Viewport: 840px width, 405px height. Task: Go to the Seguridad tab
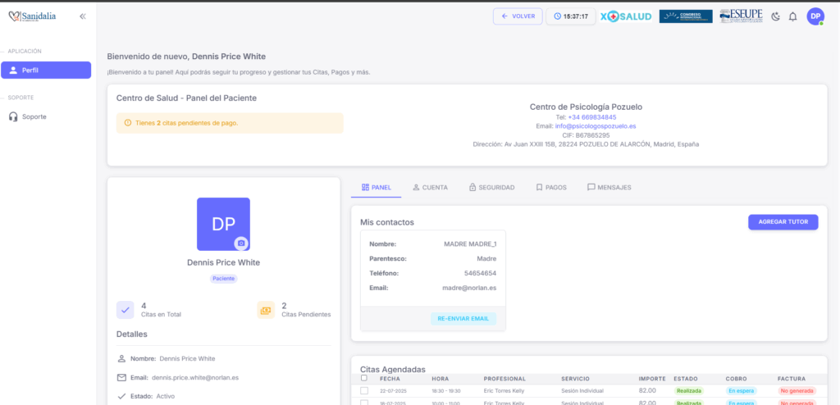click(x=491, y=188)
